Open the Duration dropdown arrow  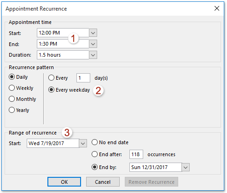coord(93,55)
